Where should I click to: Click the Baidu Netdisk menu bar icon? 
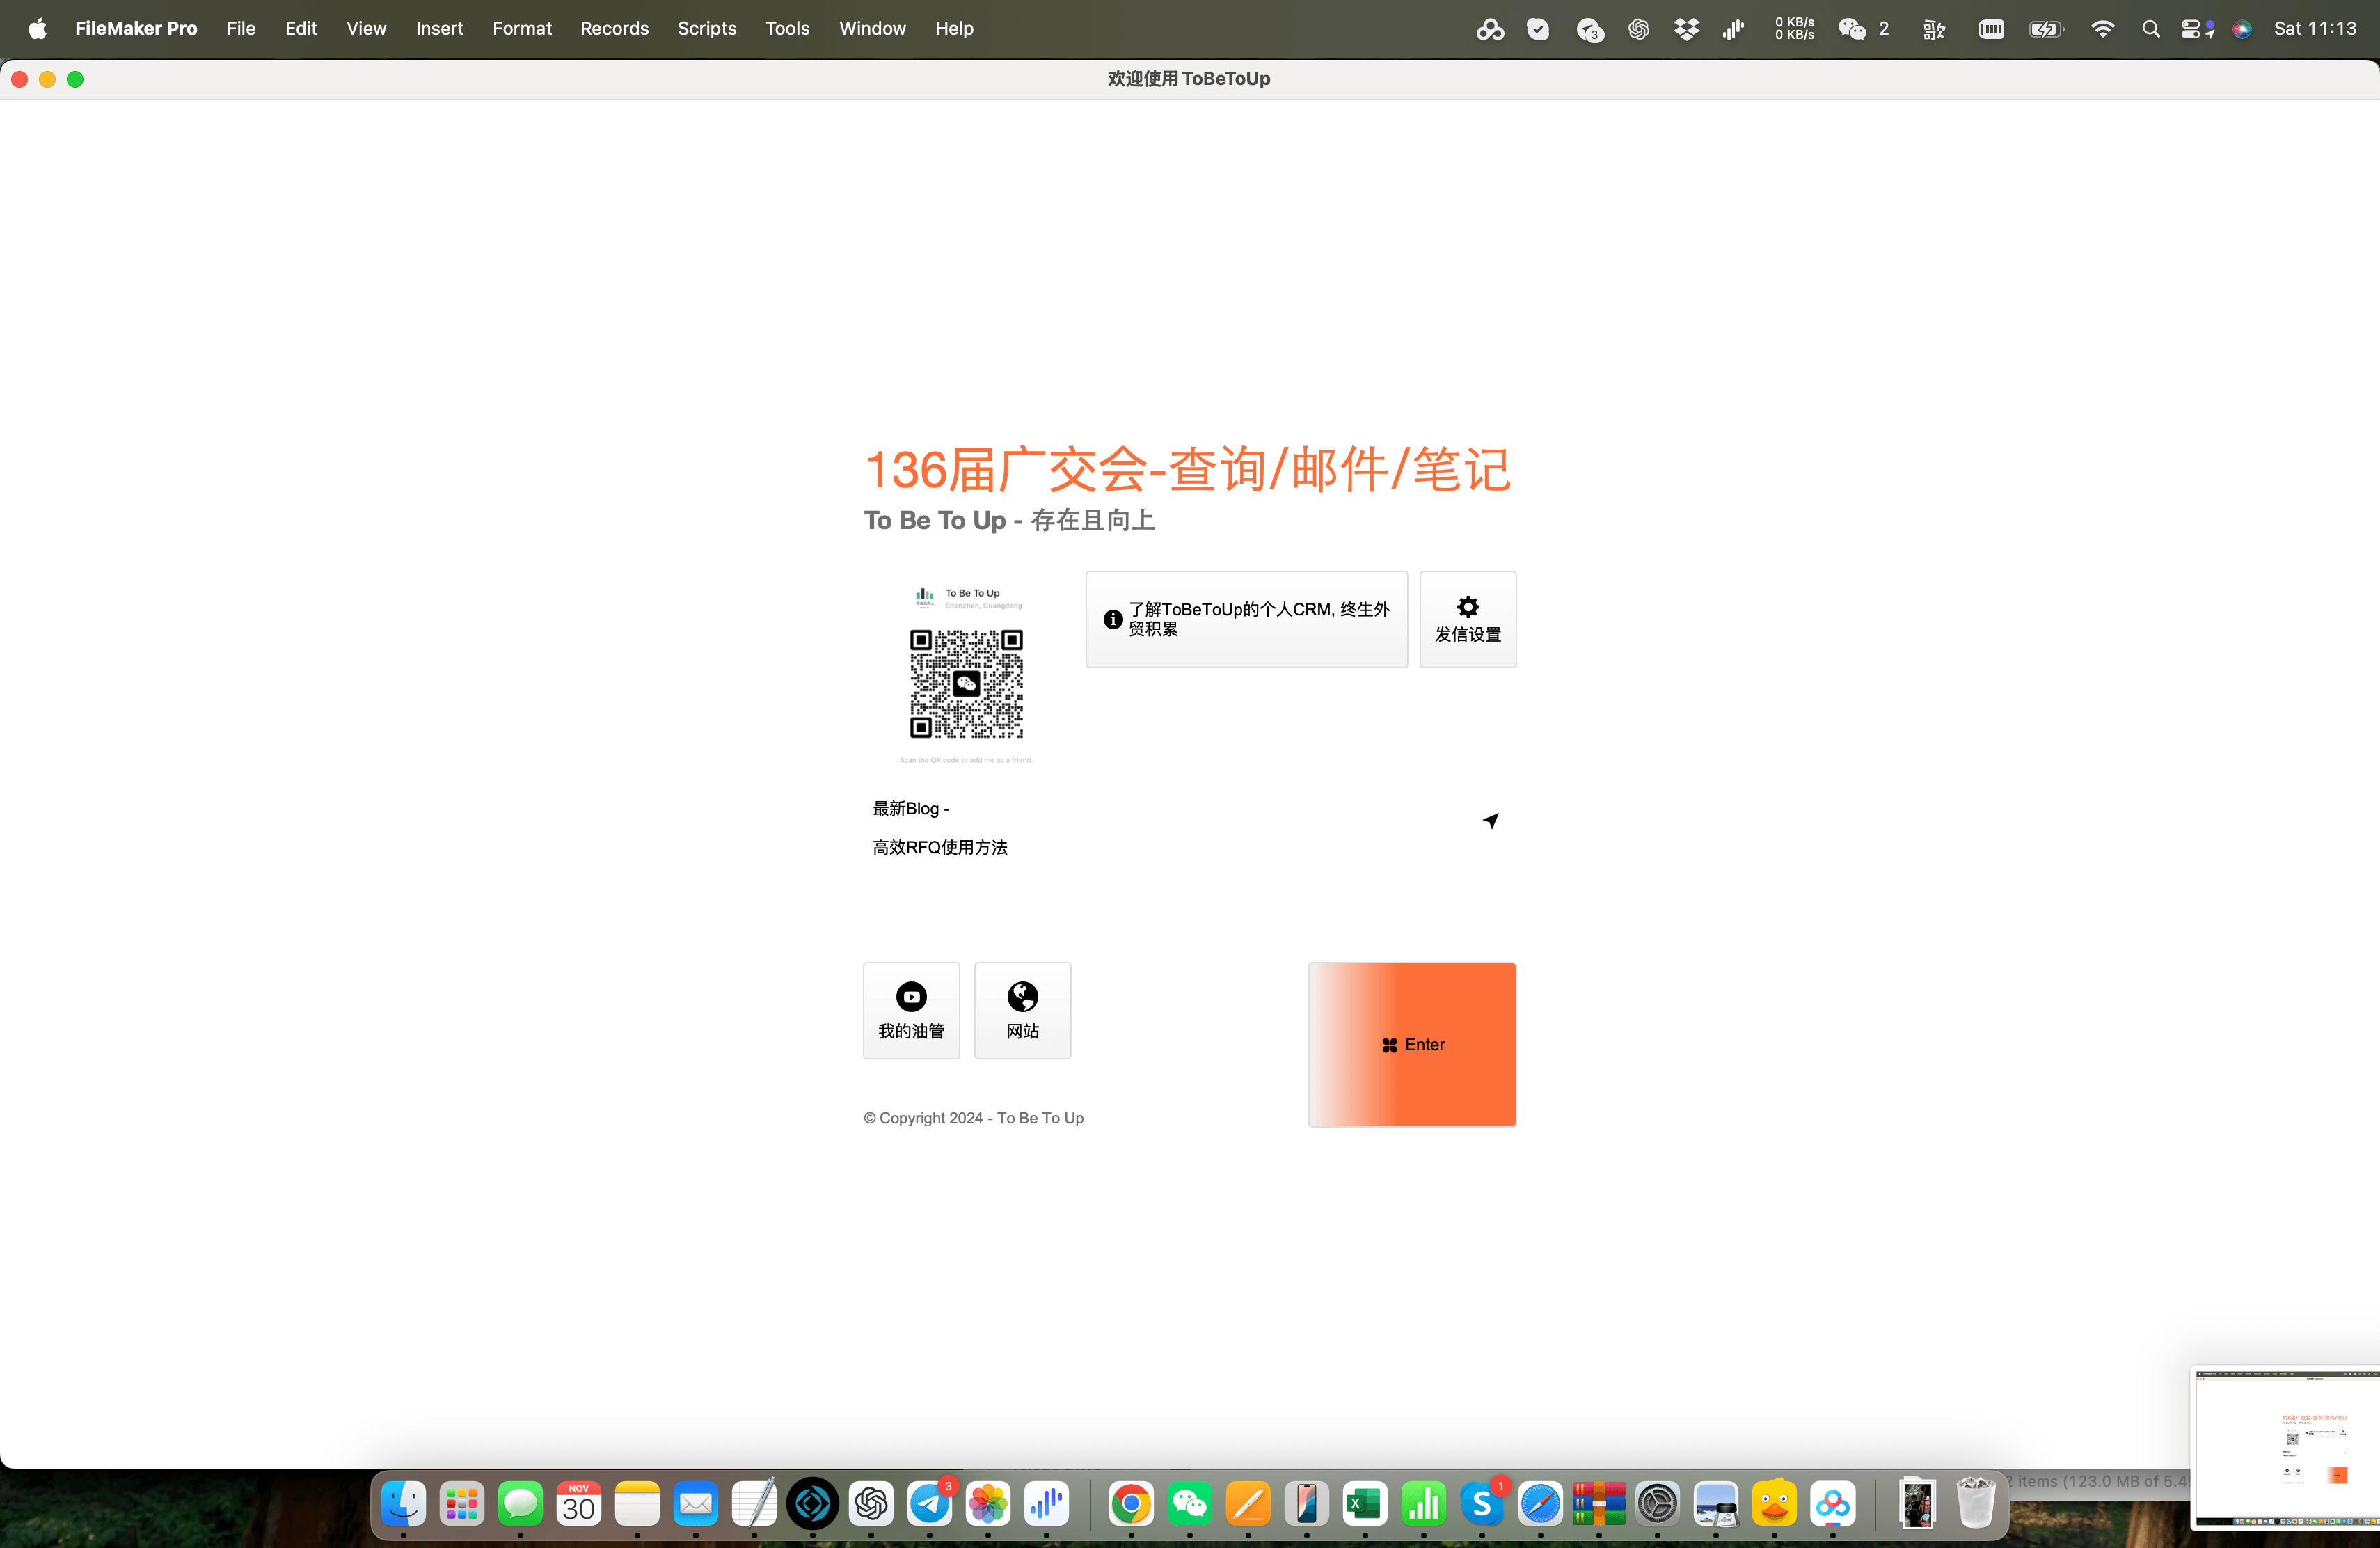(1490, 29)
